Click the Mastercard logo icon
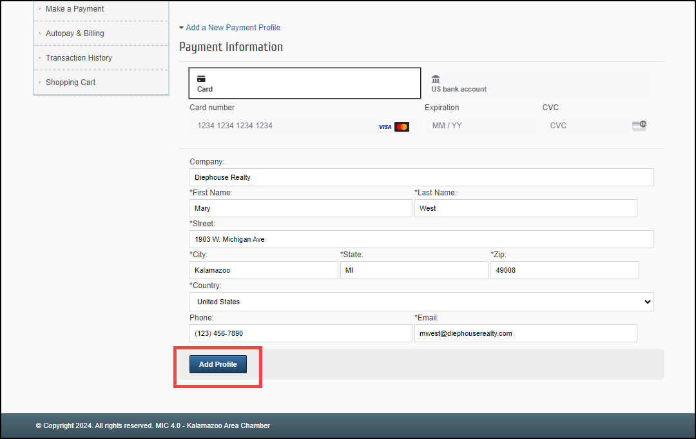This screenshot has height=439, width=696. (402, 127)
